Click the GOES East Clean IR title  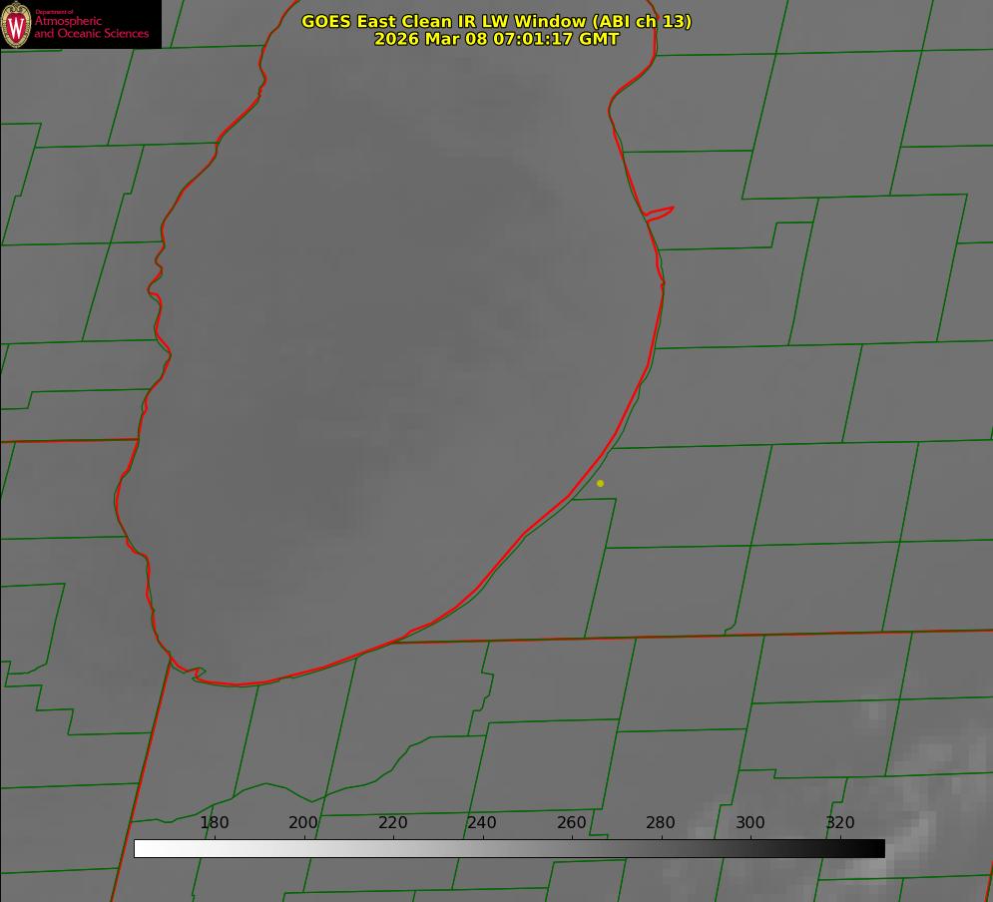pyautogui.click(x=497, y=21)
